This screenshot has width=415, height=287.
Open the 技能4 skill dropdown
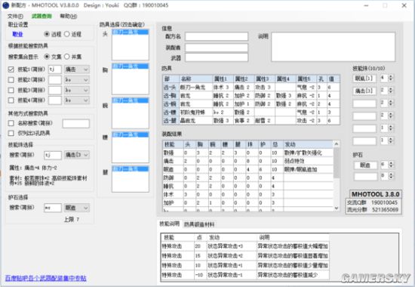[x=77, y=100]
